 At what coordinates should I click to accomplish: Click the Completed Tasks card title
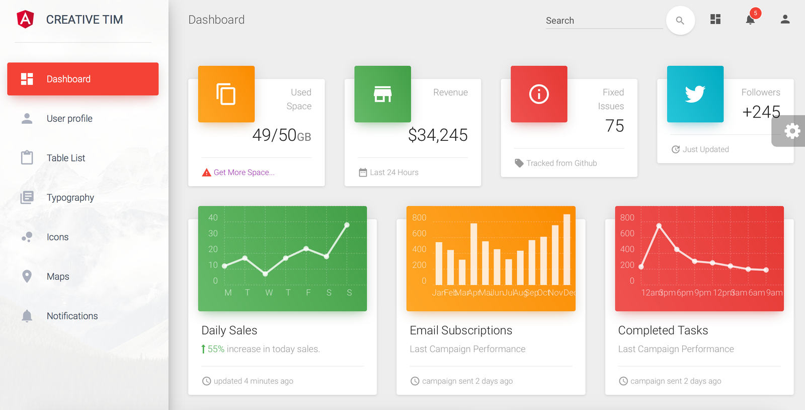pyautogui.click(x=663, y=331)
